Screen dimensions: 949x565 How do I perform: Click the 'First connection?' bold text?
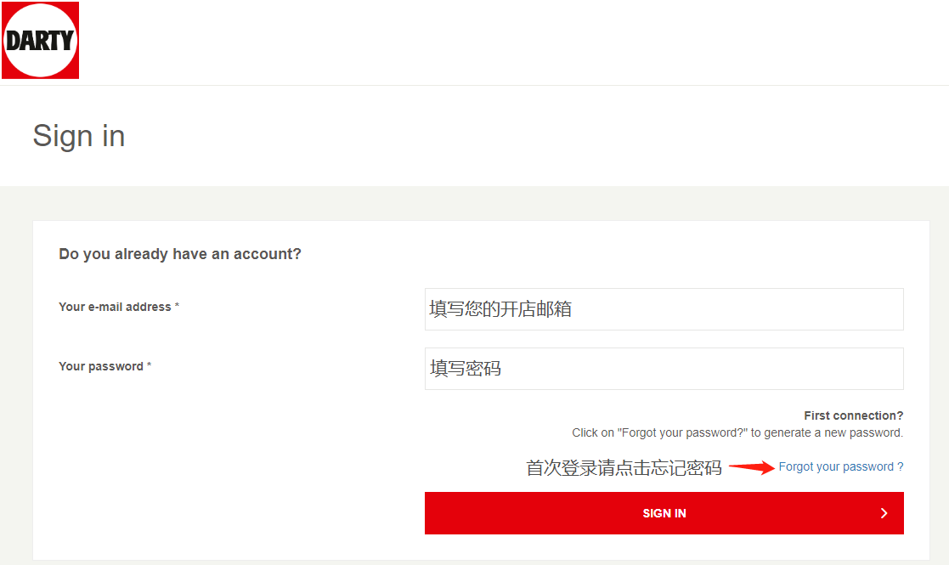pos(853,415)
